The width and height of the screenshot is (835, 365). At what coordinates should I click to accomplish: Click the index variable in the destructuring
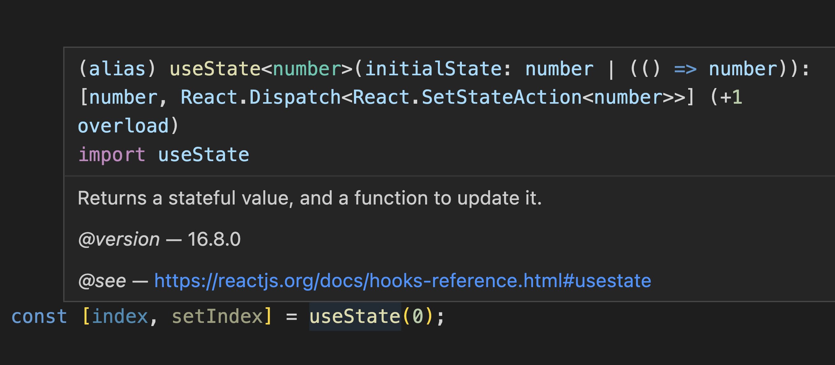pyautogui.click(x=120, y=317)
